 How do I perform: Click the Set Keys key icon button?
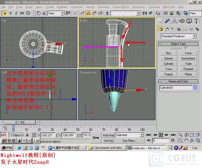96,138
